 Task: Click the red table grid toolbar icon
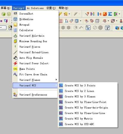coord(61,21)
